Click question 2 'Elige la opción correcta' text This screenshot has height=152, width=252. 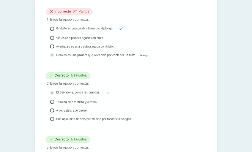coord(69,83)
